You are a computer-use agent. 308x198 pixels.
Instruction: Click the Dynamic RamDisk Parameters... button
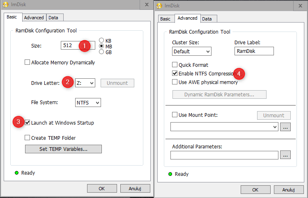point(219,95)
